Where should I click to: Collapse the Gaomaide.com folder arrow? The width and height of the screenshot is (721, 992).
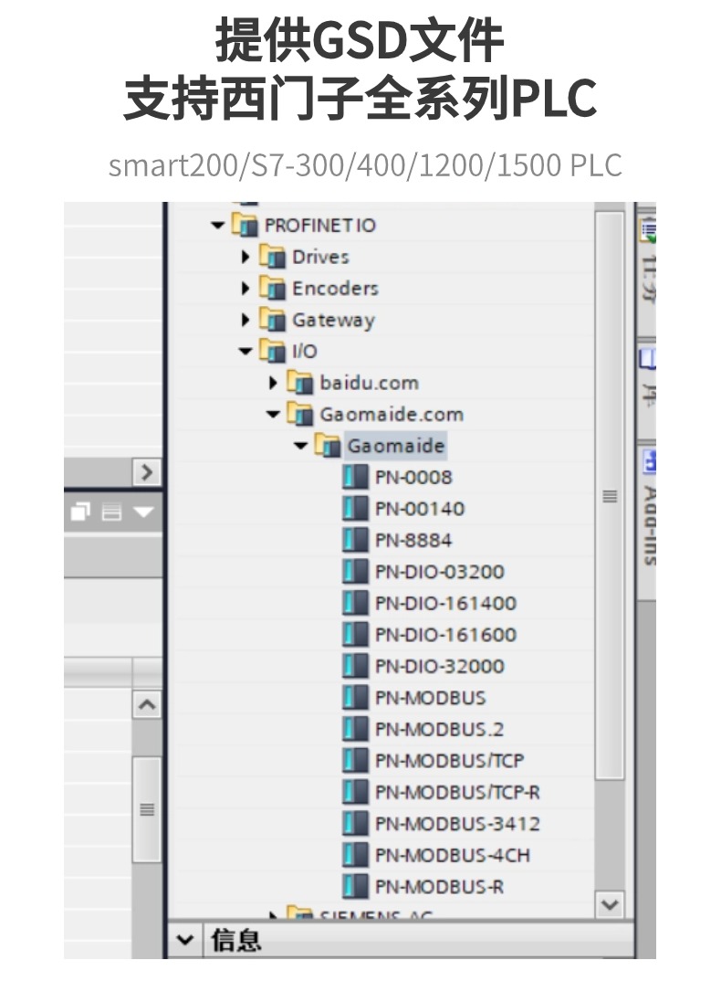point(273,415)
